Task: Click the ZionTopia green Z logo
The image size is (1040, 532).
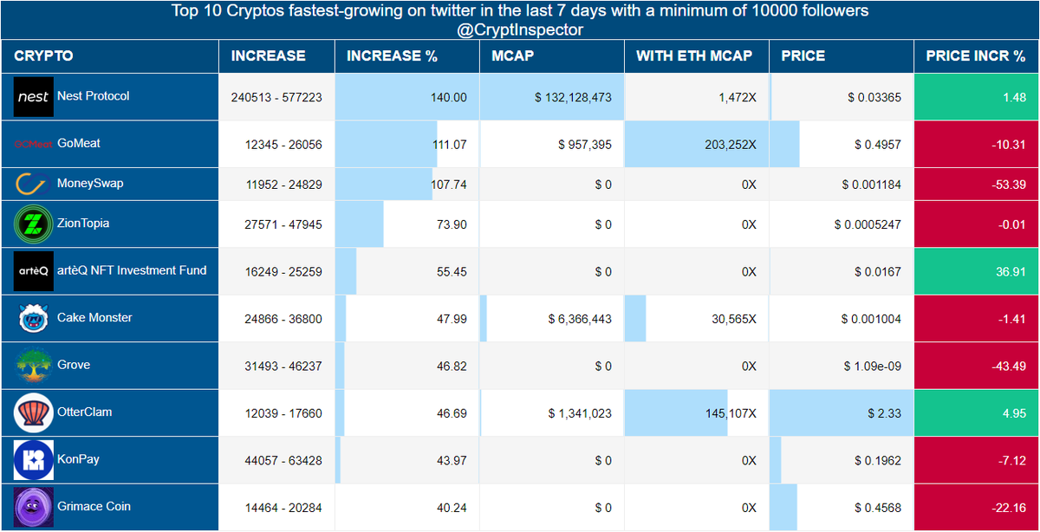Action: (33, 224)
